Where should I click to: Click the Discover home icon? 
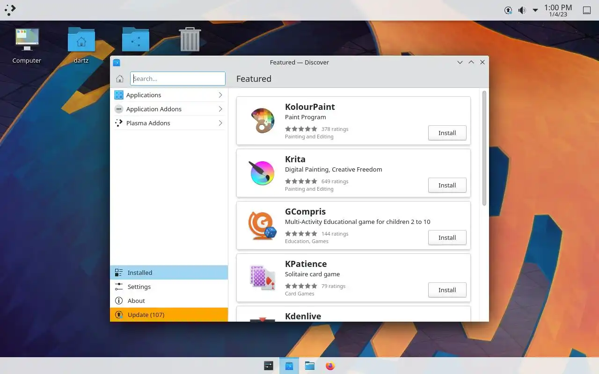tap(120, 79)
